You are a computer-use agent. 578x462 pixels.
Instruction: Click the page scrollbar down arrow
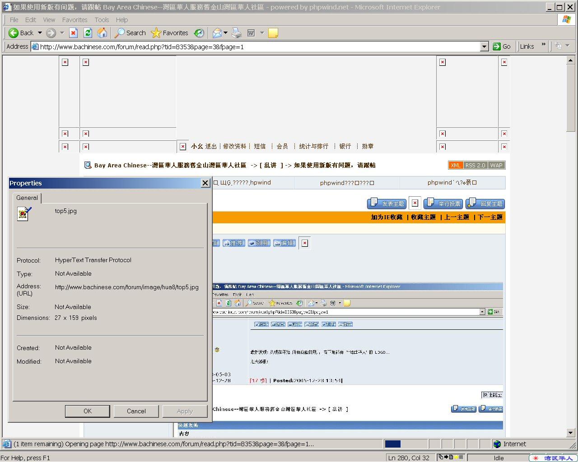(571, 433)
